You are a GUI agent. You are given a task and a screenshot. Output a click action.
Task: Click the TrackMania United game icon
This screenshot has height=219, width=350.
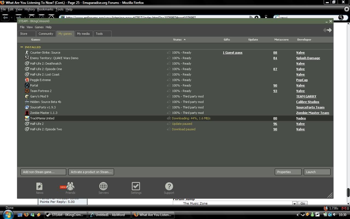(27, 118)
